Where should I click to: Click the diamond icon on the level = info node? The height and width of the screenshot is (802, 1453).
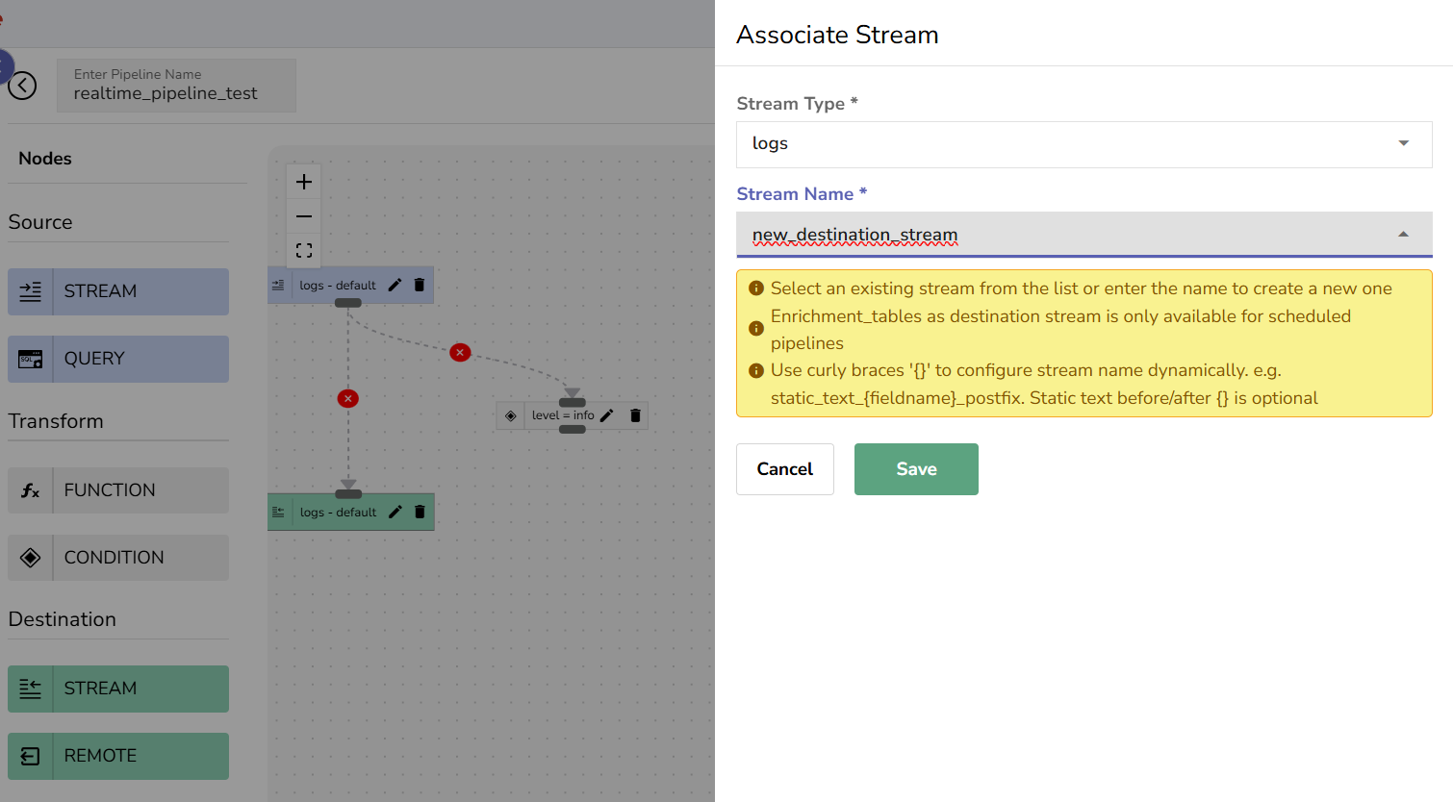511,415
